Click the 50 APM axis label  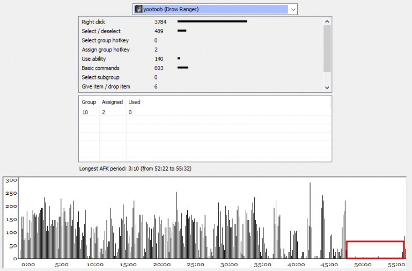pos(13,246)
